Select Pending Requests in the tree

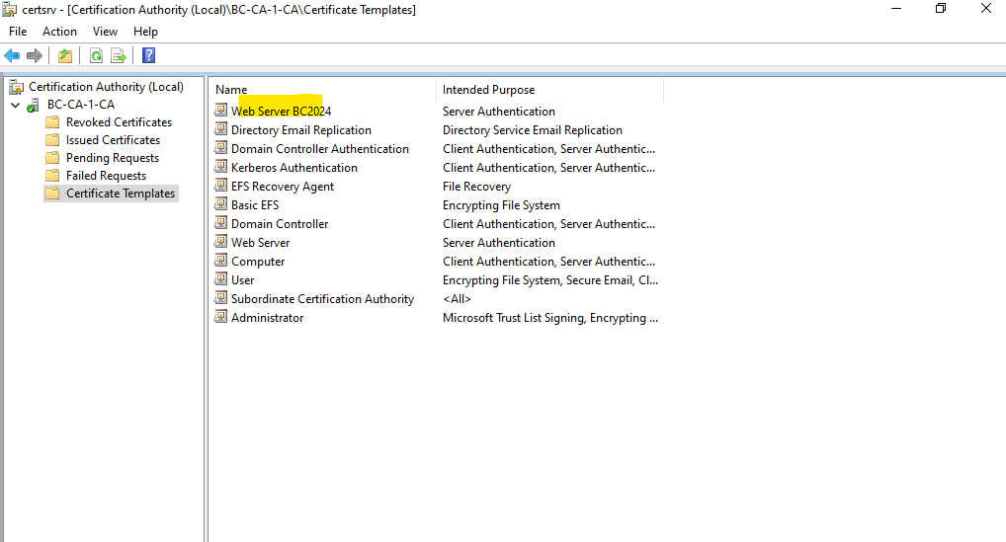tap(113, 158)
